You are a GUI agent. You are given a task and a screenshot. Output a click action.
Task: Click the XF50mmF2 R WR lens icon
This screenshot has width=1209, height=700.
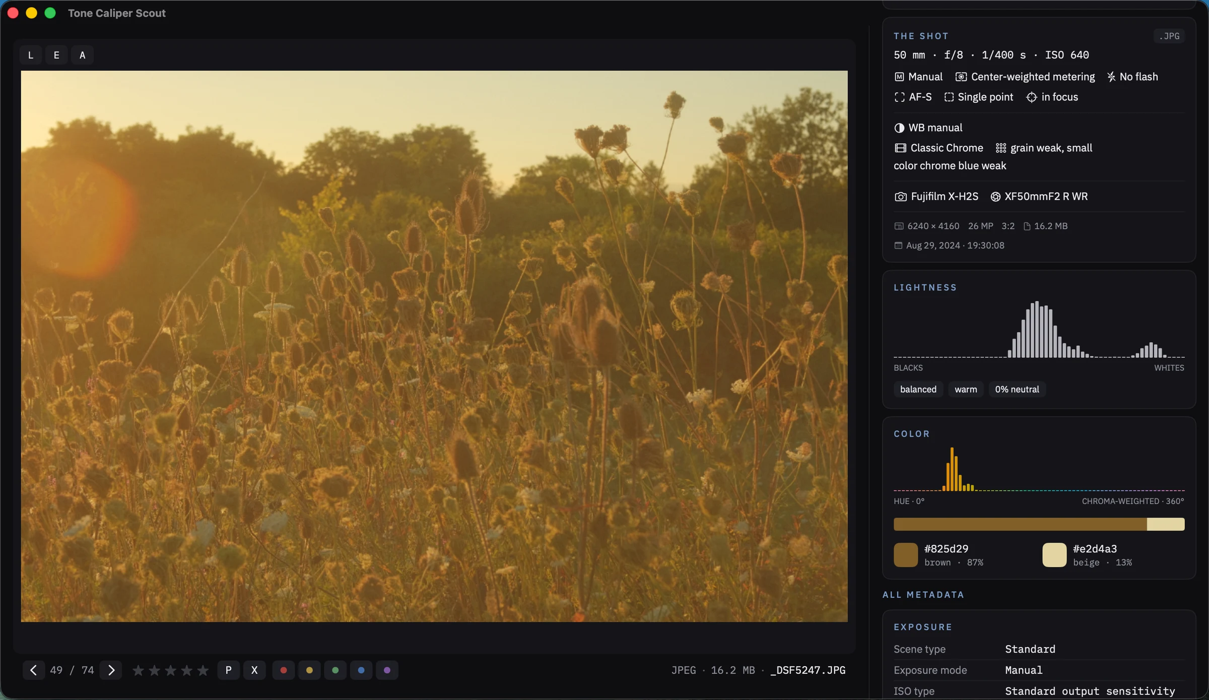click(995, 197)
